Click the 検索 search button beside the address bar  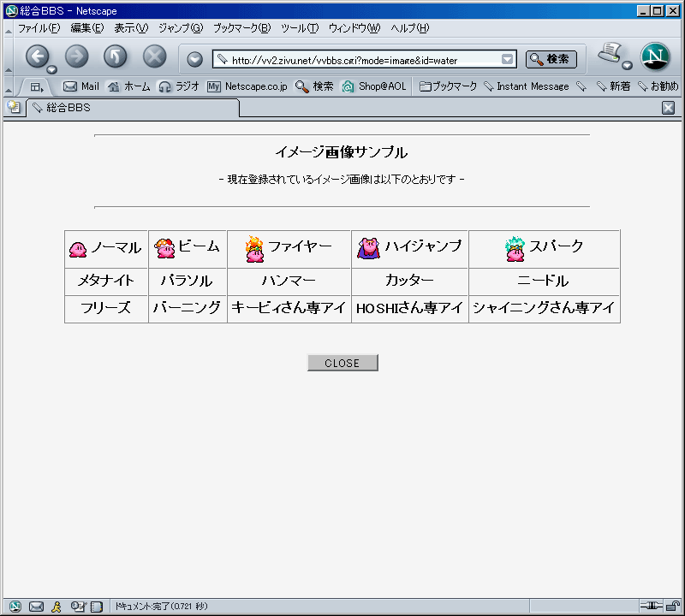pyautogui.click(x=551, y=59)
